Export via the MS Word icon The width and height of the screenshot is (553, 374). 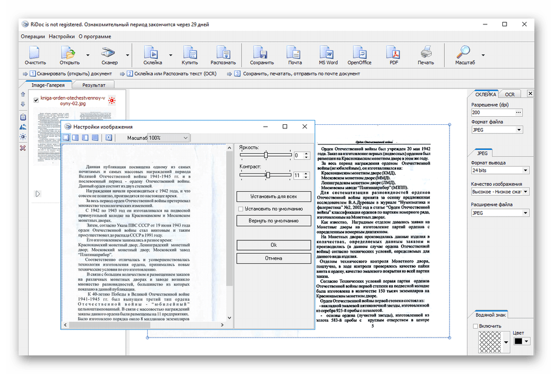coord(328,56)
